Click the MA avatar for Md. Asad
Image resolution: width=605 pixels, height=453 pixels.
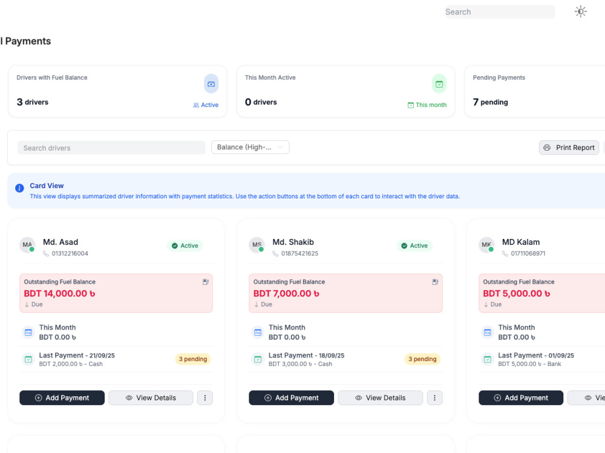[27, 244]
